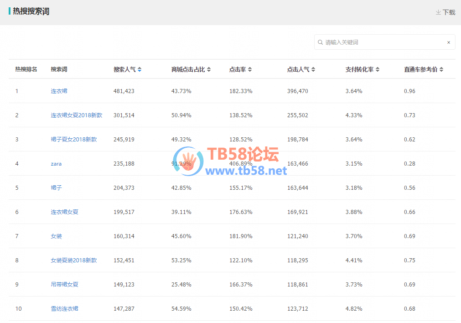Viewport: 461px width, 323px height.
Task: Open the 连衣裙女夏 keyword link
Action: 64,212
